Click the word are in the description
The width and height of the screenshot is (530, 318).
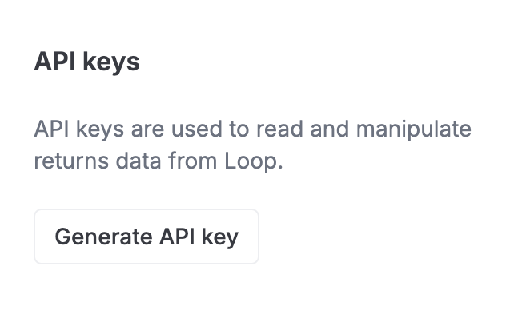147,130
